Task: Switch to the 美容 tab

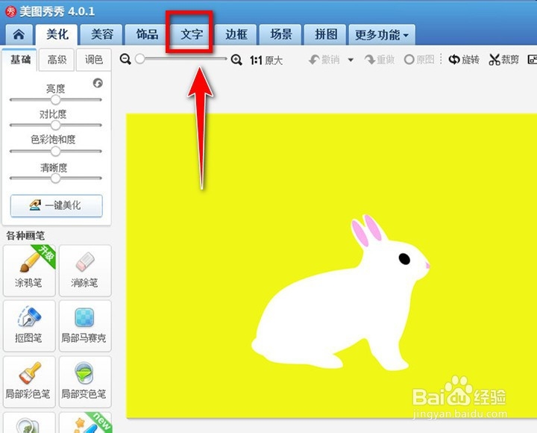Action: [x=101, y=34]
